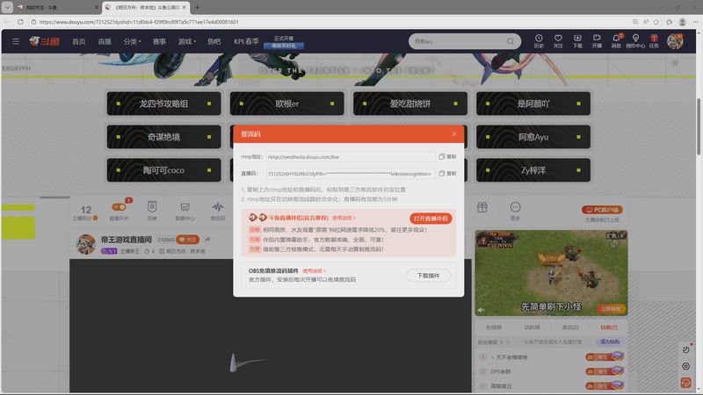
Task: Click the rtmp地址 address field
Action: tap(351, 157)
